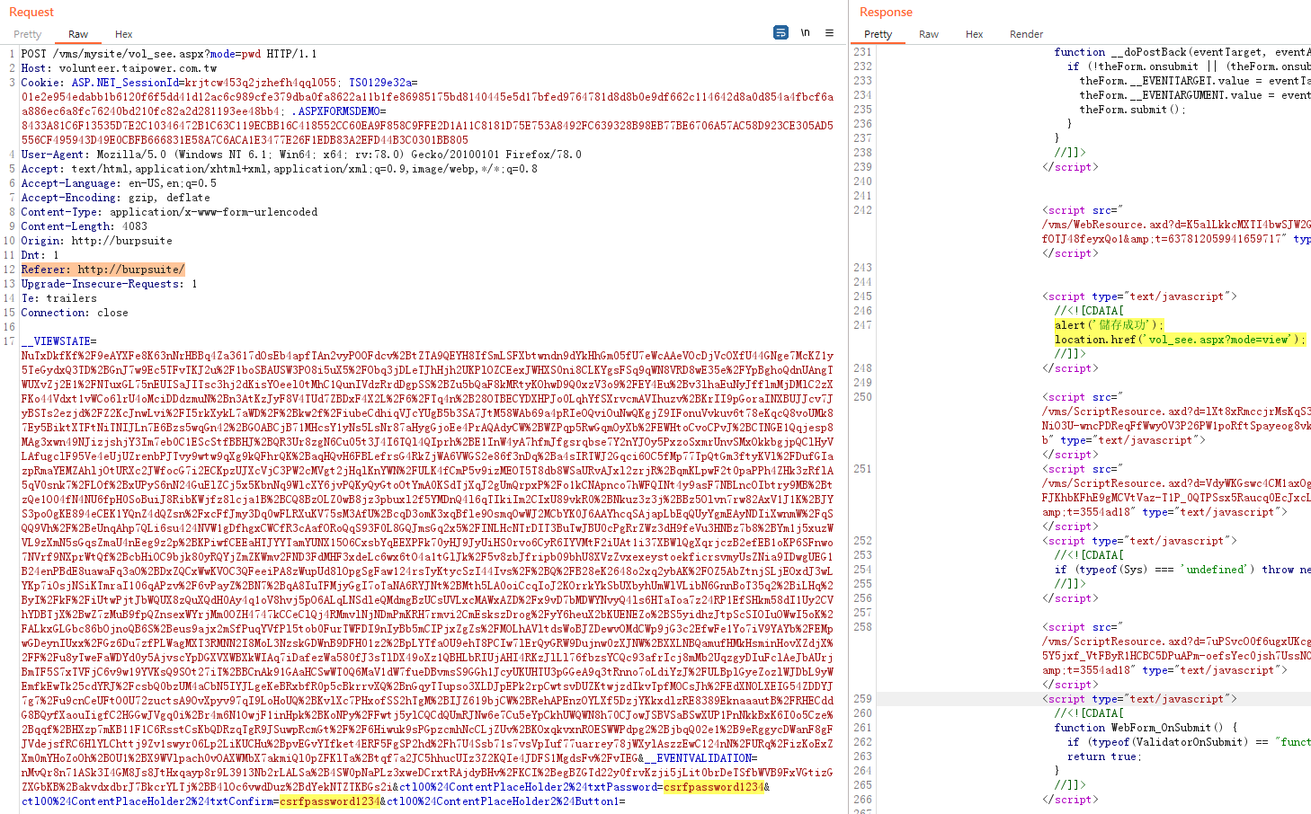Click the Upgrade-Insecure-Requests header line
This screenshot has height=814, width=1311.
(x=110, y=284)
